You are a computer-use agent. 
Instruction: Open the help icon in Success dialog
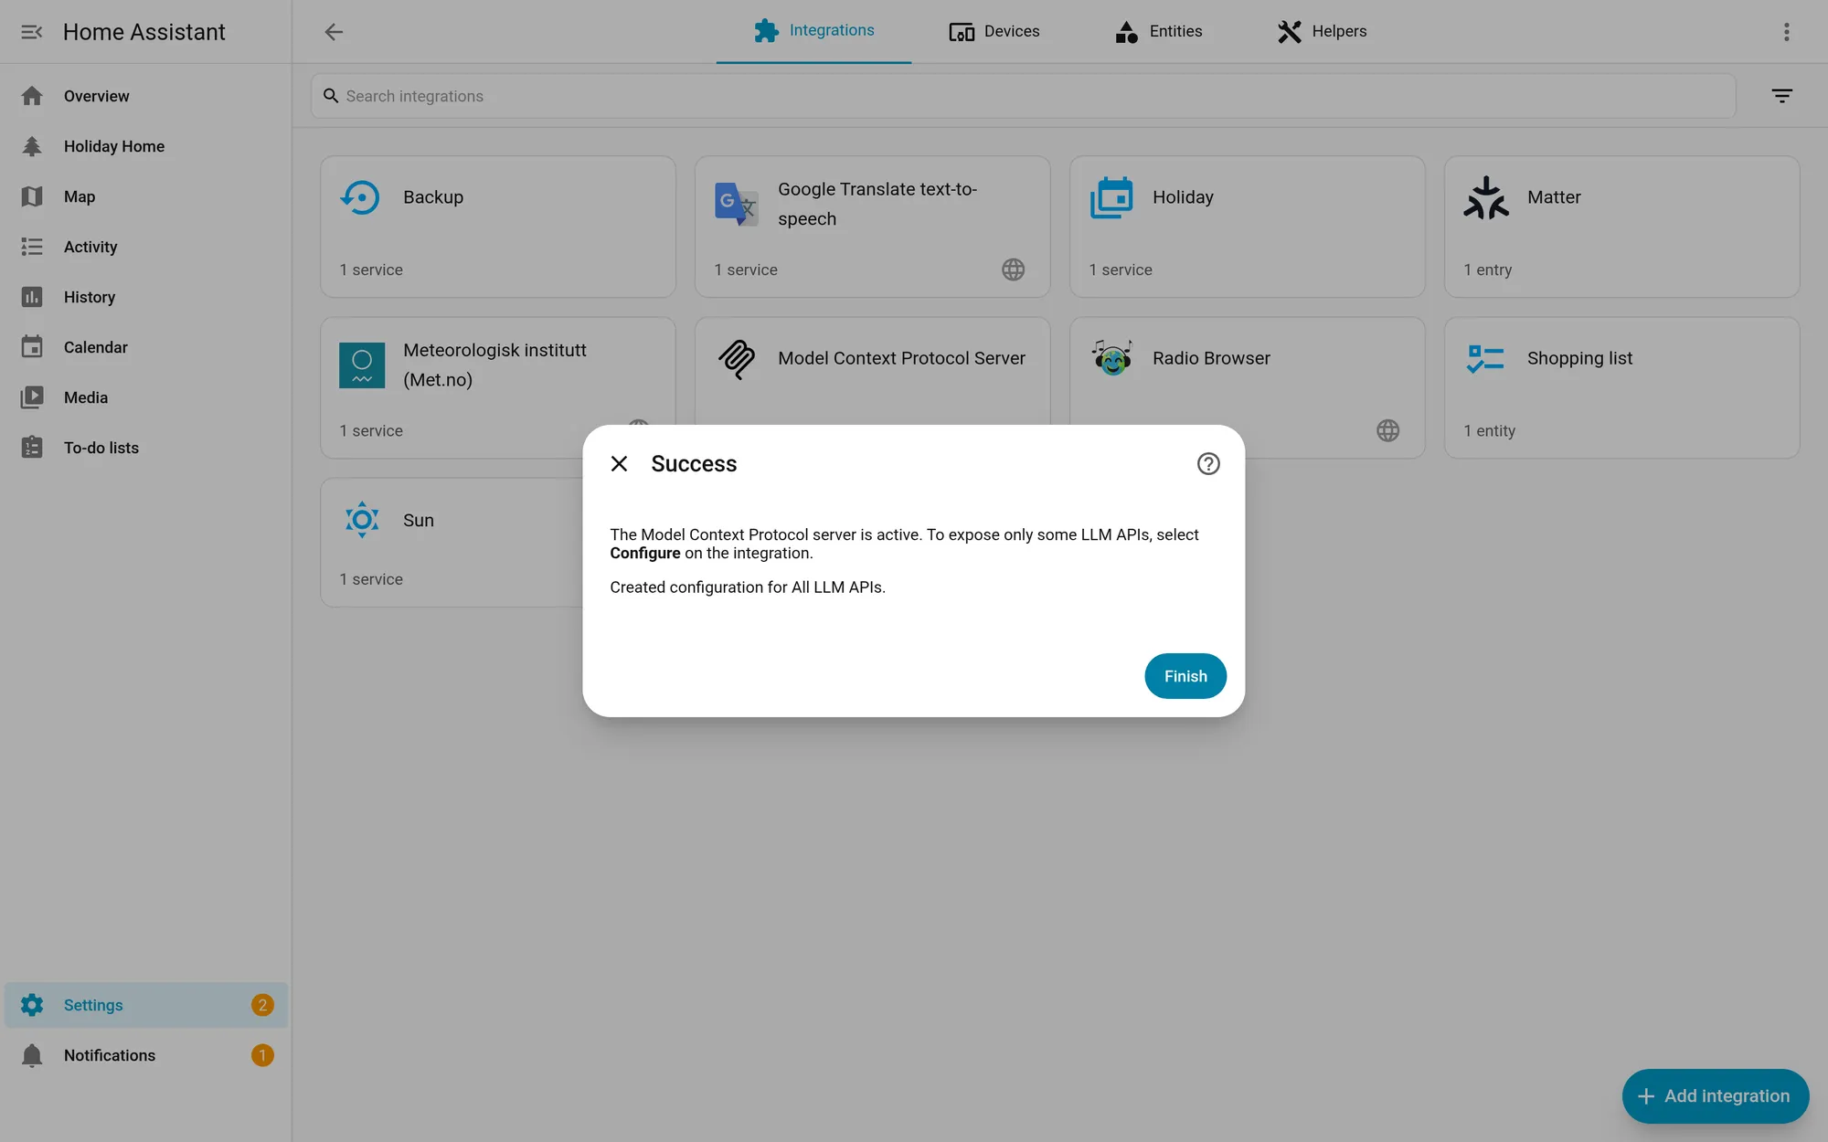point(1208,464)
